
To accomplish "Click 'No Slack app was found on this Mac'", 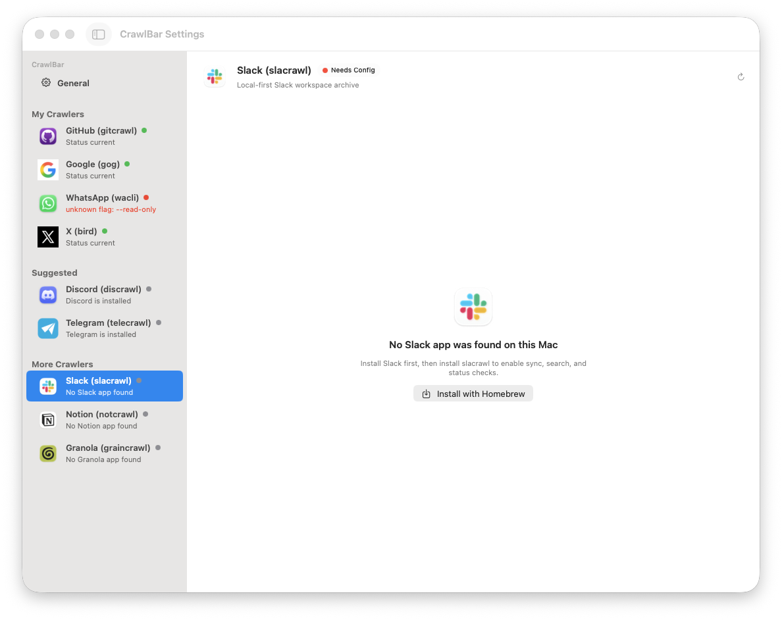I will [473, 345].
